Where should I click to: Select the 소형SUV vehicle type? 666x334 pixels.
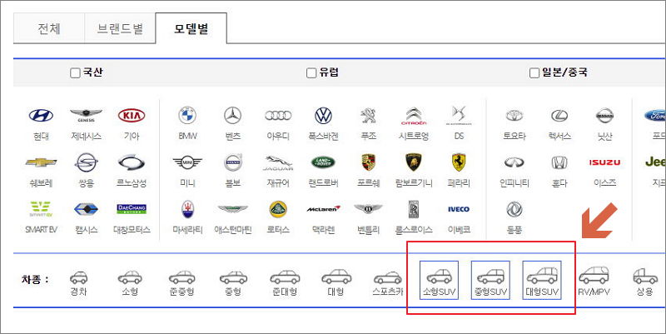tap(440, 280)
